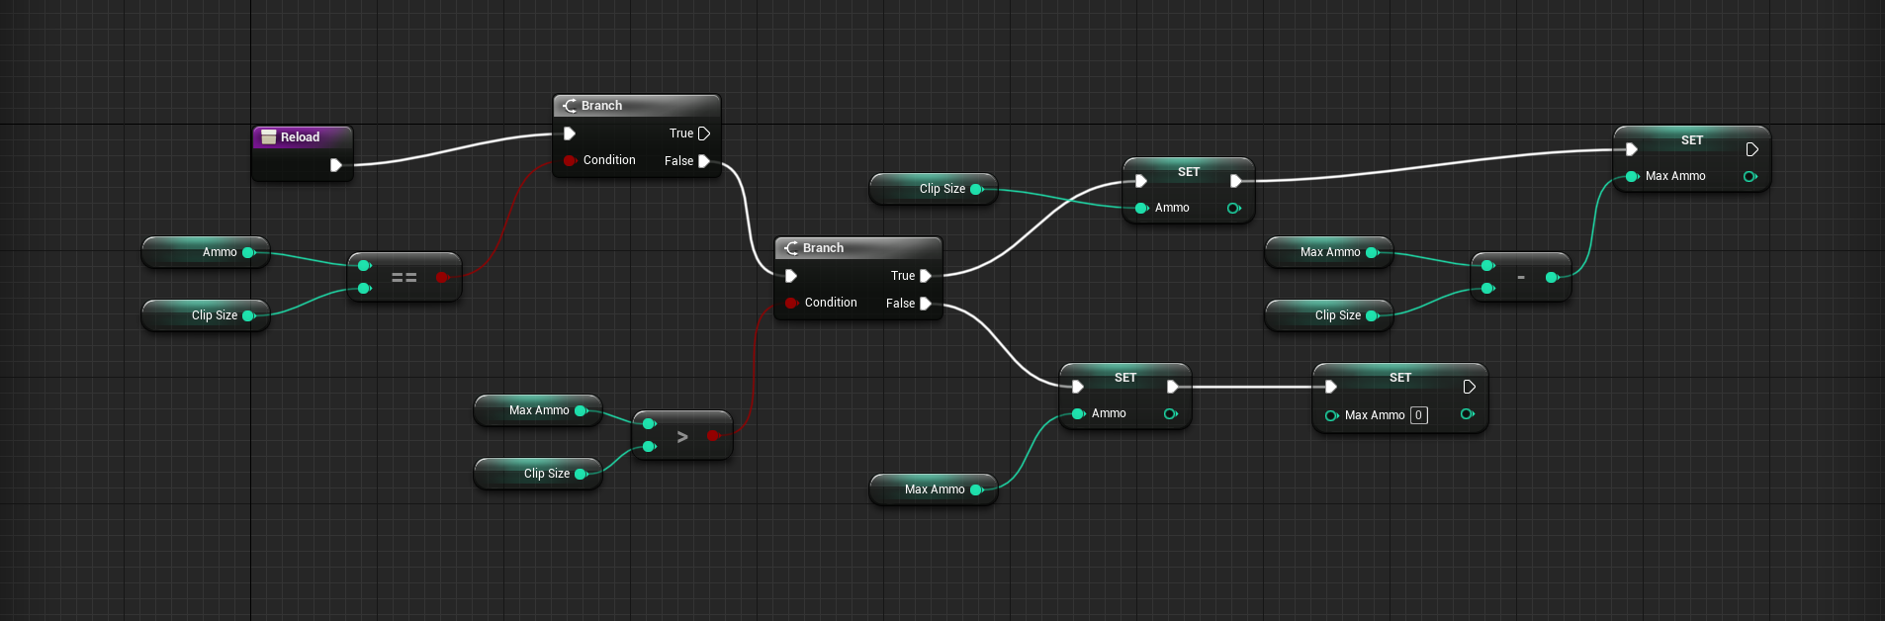Click Max Ammo input pin on SET fed by subtract

[x=1632, y=176]
